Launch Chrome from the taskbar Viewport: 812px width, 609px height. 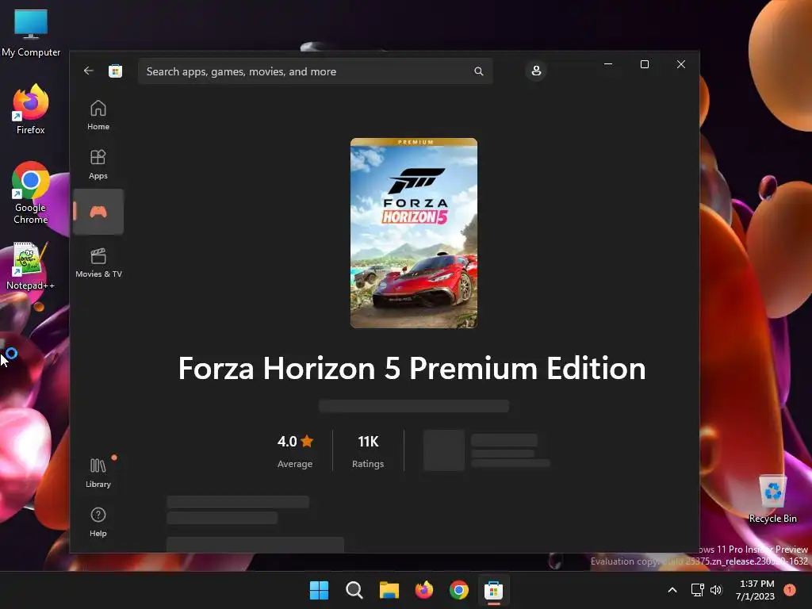(459, 590)
